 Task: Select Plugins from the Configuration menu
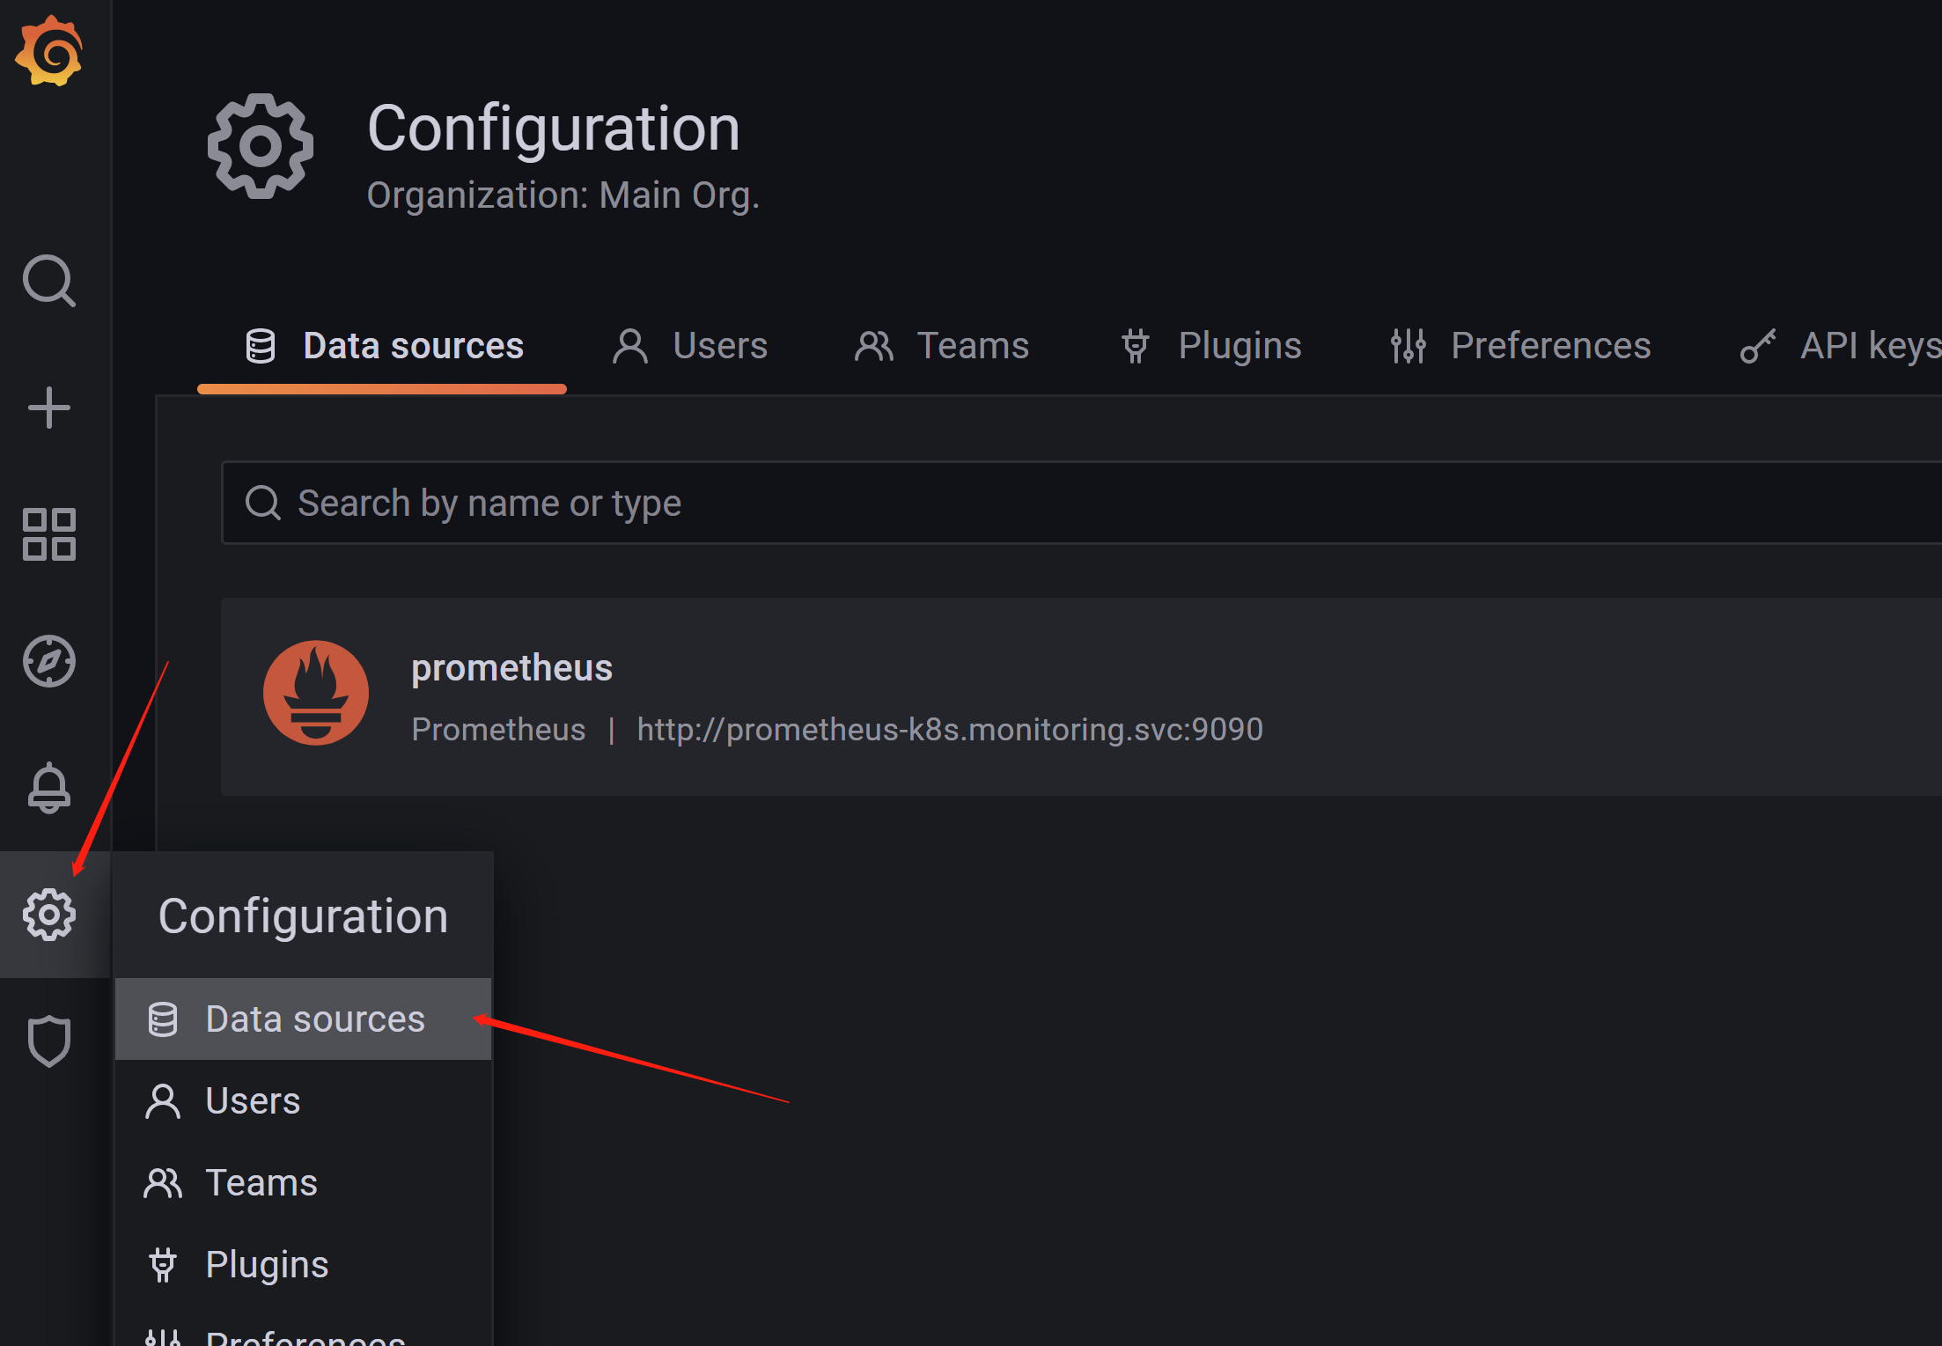tap(265, 1263)
